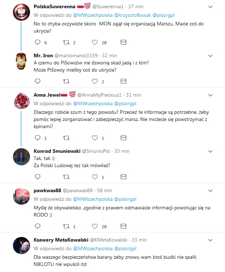225x272 pixels.
Task: Reply to Konrad Smuniewski's tweet
Action: [38, 177]
